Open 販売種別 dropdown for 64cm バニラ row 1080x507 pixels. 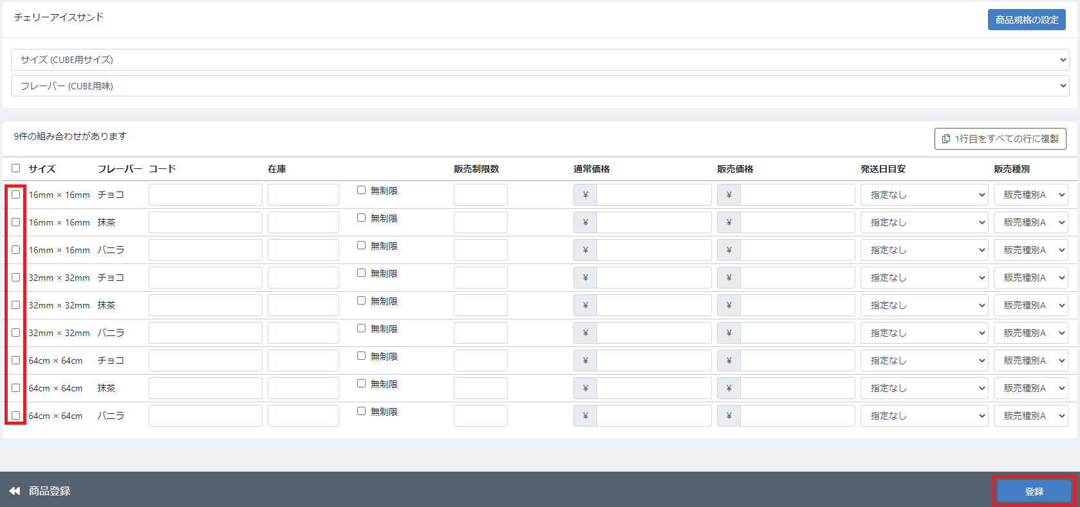point(1031,416)
